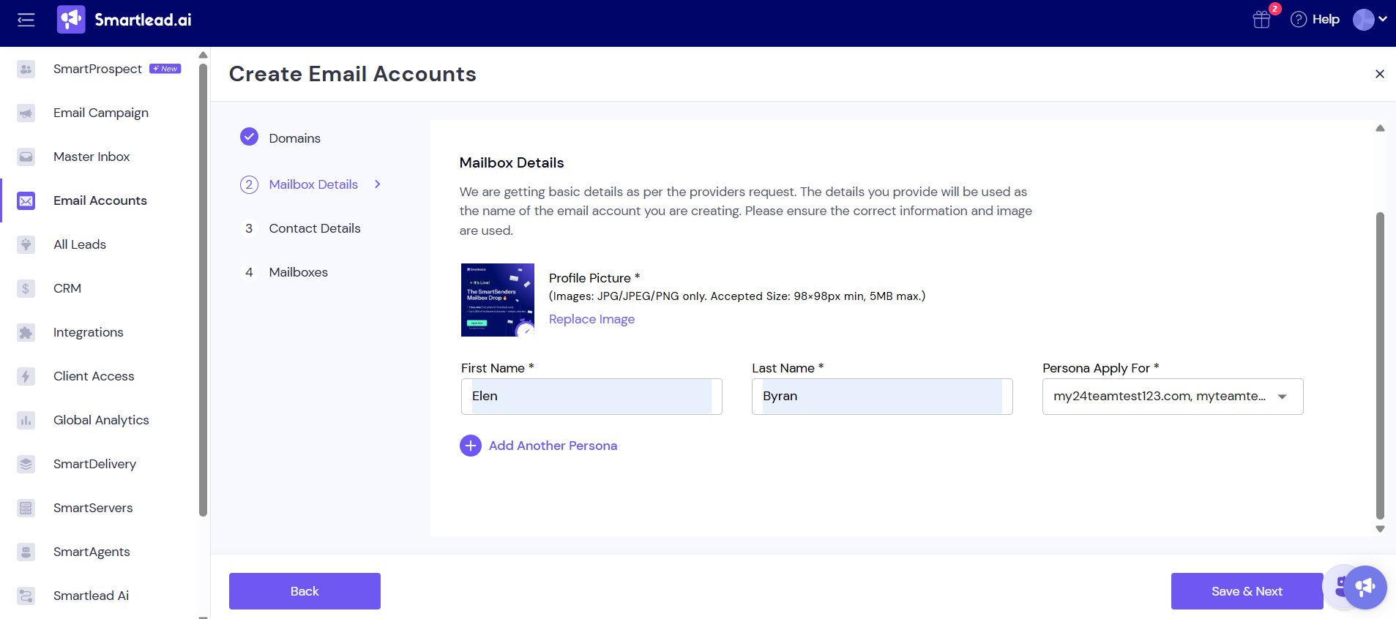
Task: Click the Email Campaign megaphone icon
Action: (26, 113)
